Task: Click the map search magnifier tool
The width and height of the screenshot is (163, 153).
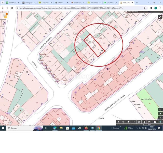Action: tap(124, 122)
